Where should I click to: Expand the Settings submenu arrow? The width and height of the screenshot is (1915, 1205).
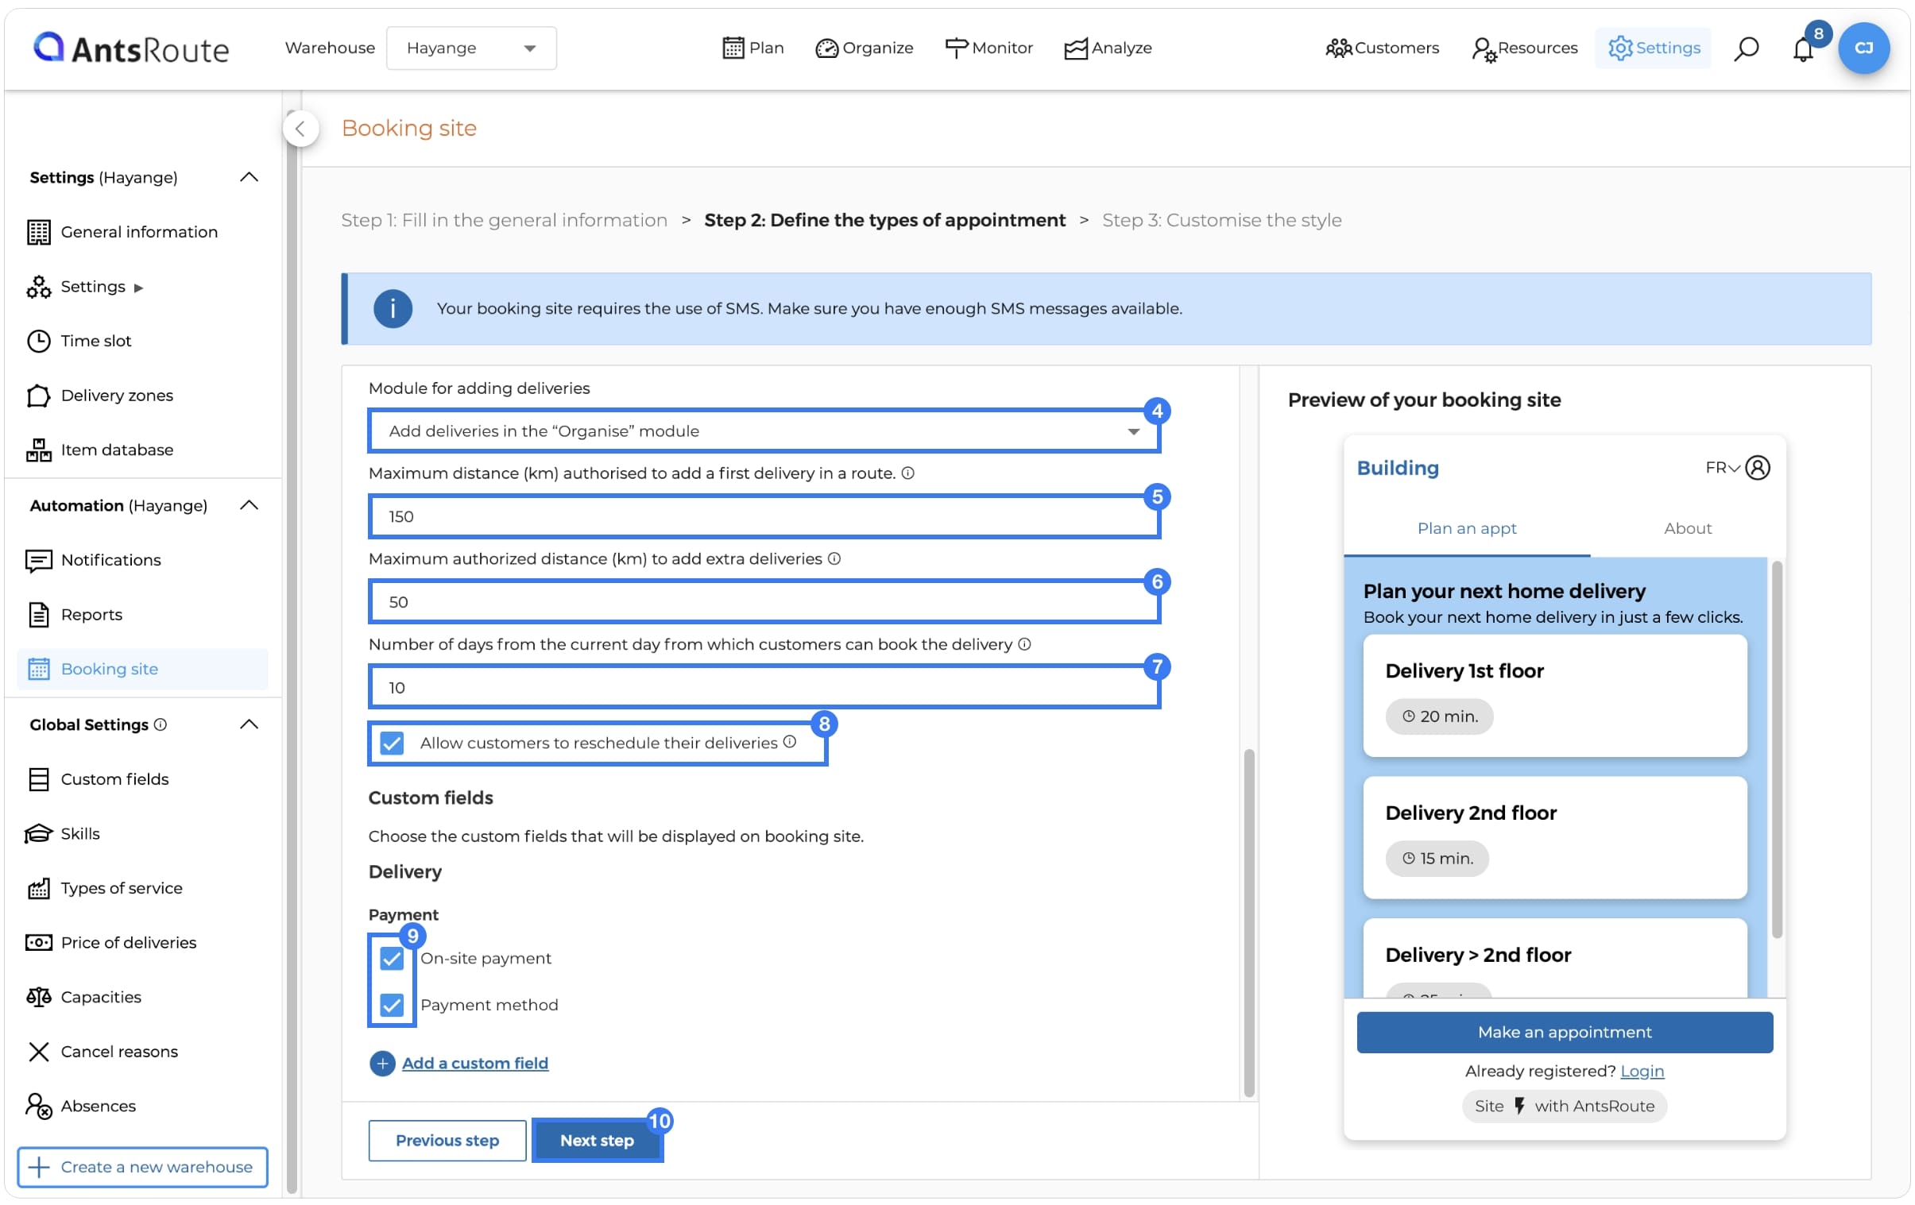coord(138,288)
